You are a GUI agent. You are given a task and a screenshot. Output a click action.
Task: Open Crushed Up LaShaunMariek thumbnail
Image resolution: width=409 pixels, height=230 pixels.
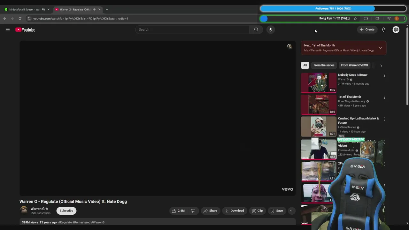(319, 126)
